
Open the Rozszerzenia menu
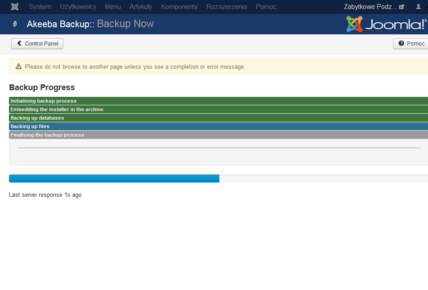226,7
